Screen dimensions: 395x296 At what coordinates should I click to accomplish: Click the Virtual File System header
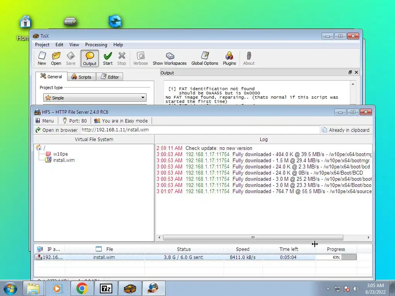[94, 140]
